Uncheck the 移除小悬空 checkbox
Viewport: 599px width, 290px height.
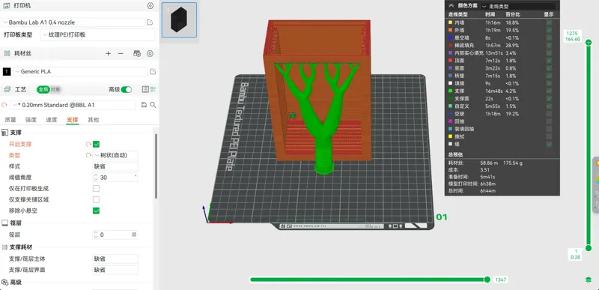click(x=97, y=211)
